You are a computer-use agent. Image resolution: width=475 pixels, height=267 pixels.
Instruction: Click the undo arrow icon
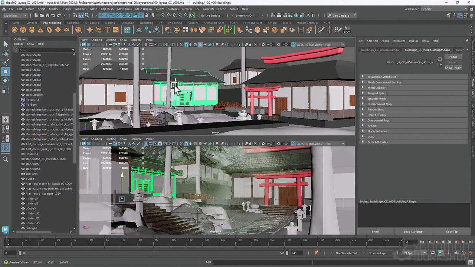click(53, 16)
